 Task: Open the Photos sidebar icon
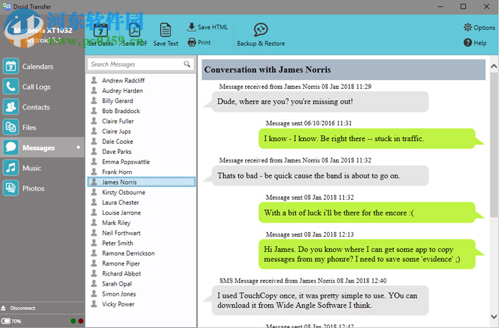tap(11, 188)
